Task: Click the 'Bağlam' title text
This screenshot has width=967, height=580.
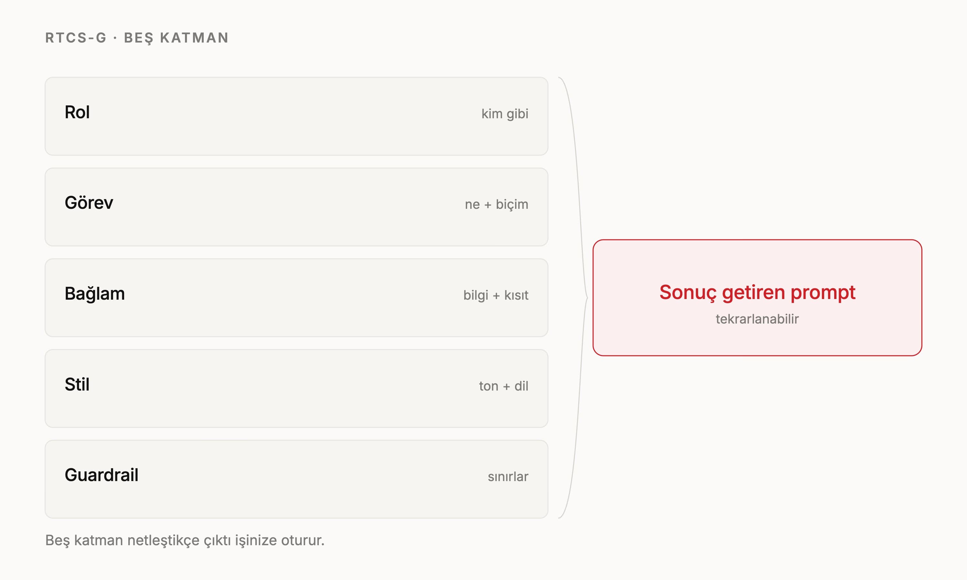Action: (94, 294)
